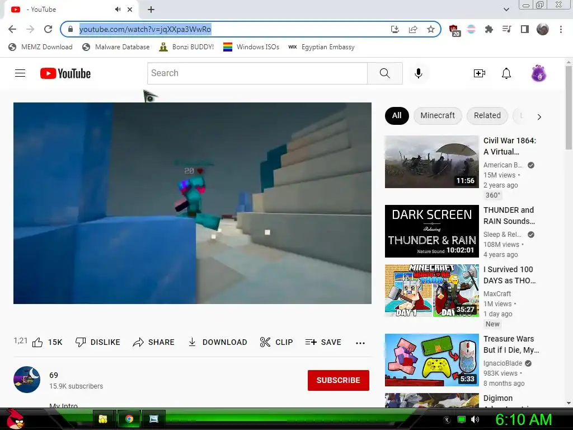Open the file explorer taskbar icon
The image size is (573, 430).
(104, 419)
